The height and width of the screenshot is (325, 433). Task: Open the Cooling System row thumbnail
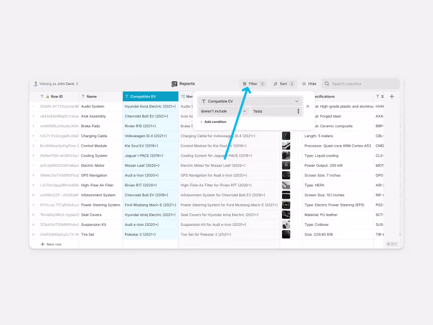point(286,155)
